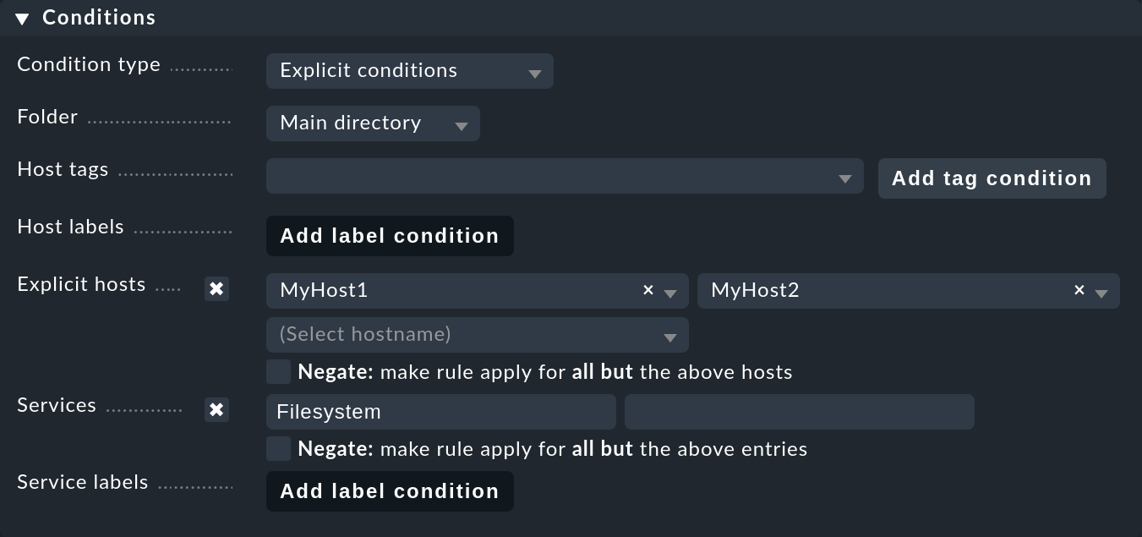Remove the Explicit hosts condition via its X icon

[x=216, y=288]
